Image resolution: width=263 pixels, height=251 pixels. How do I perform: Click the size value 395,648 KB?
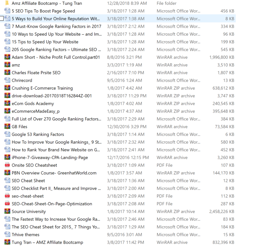tap(223, 111)
